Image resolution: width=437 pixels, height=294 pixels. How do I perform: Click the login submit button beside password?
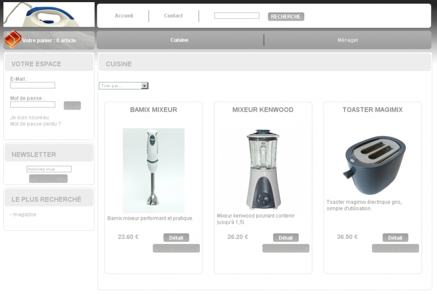(72, 105)
